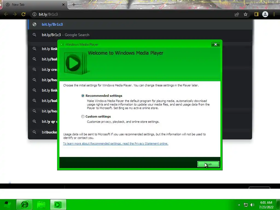
Task: View site information icon in address bar
Action: pyautogui.click(x=34, y=14)
